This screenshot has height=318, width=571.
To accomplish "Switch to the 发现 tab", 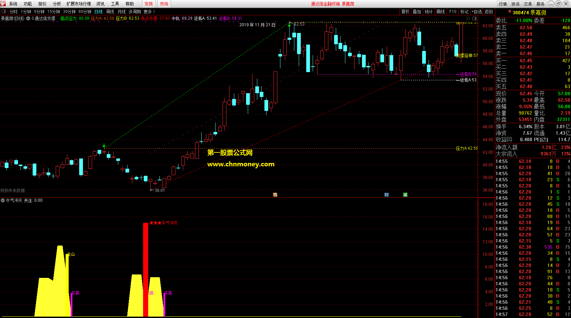I will tap(149, 4).
